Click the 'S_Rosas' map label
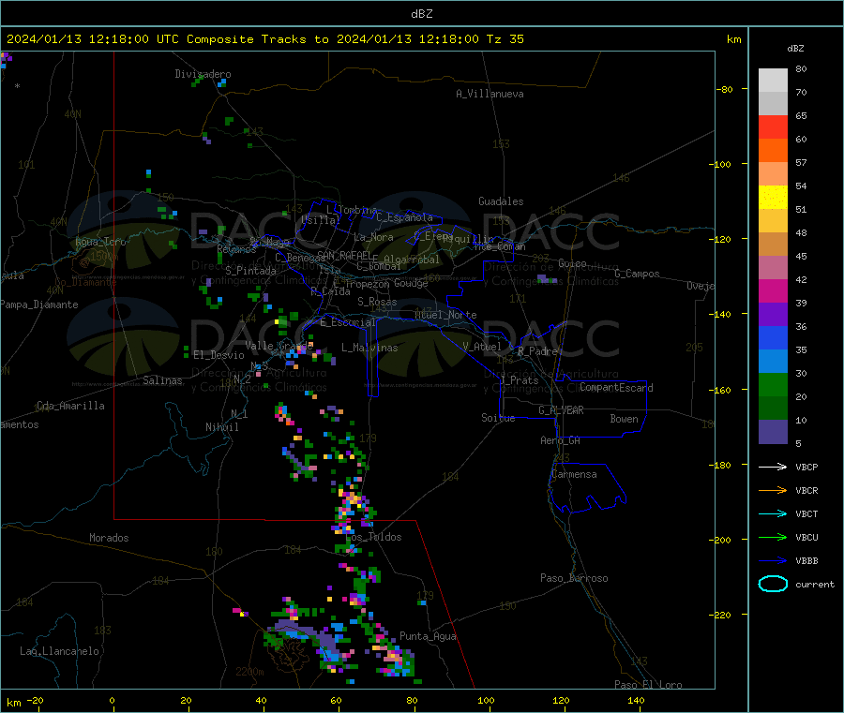This screenshot has height=713, width=844. 377,302
